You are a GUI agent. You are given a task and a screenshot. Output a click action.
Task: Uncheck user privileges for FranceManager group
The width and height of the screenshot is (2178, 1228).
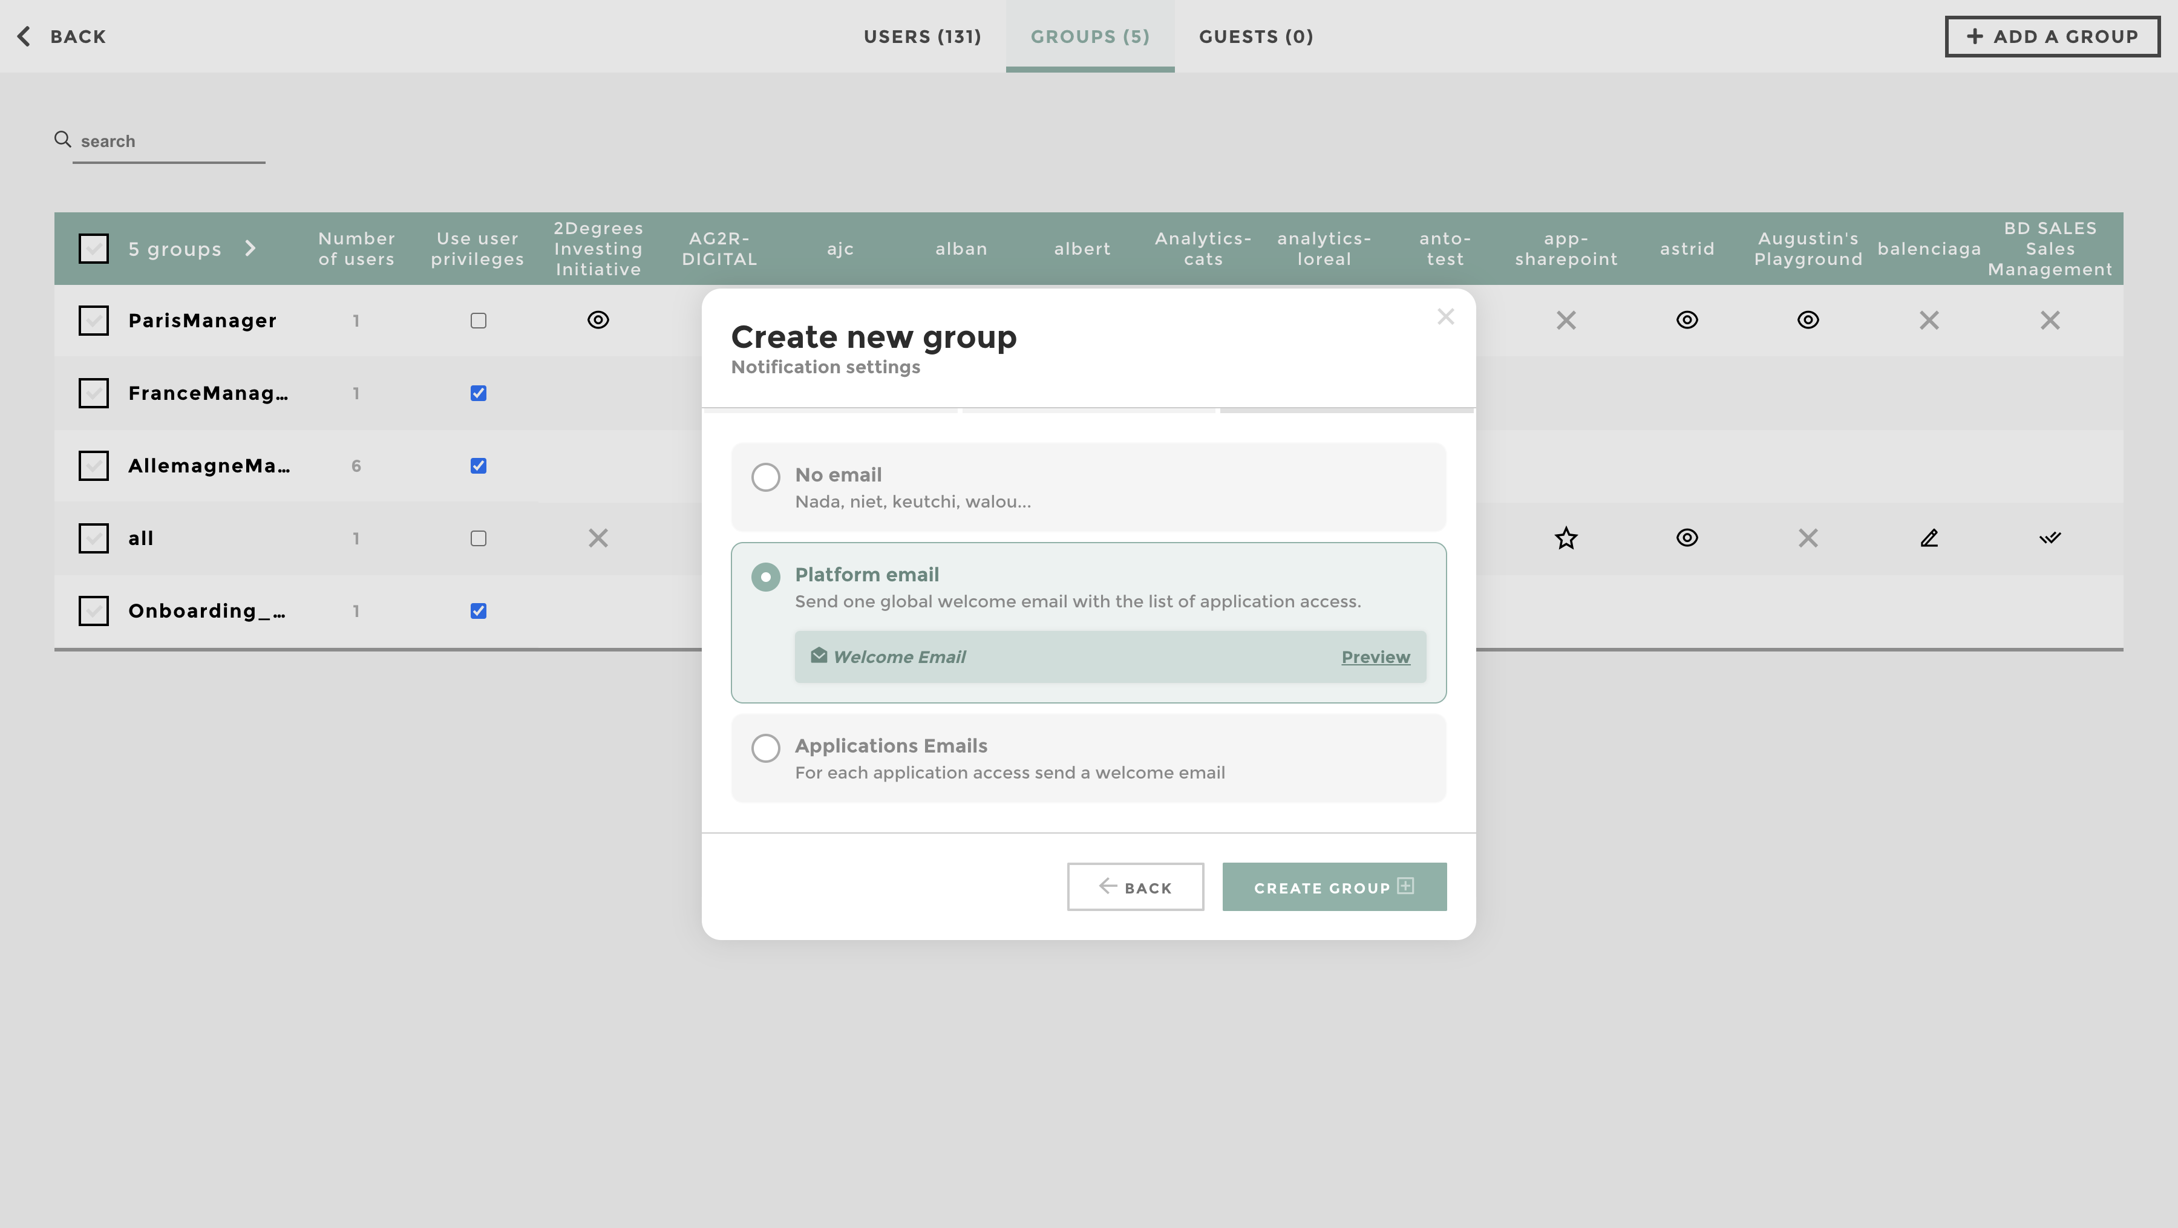(x=478, y=393)
